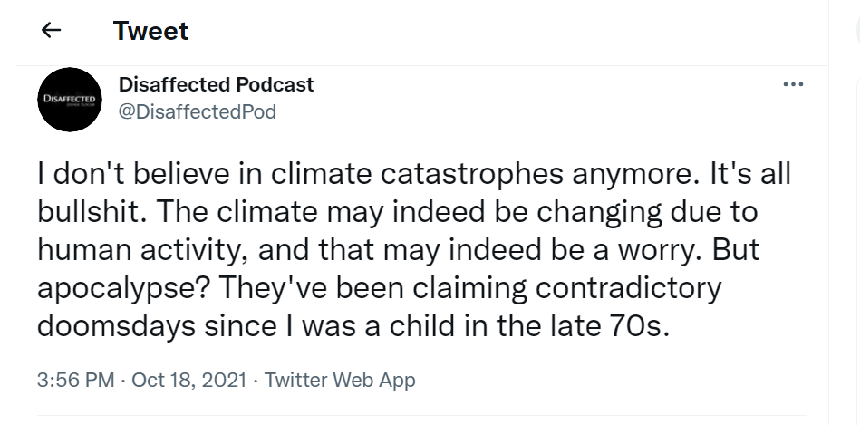
Task: Open the tweet's more options ellipsis
Action: [793, 85]
